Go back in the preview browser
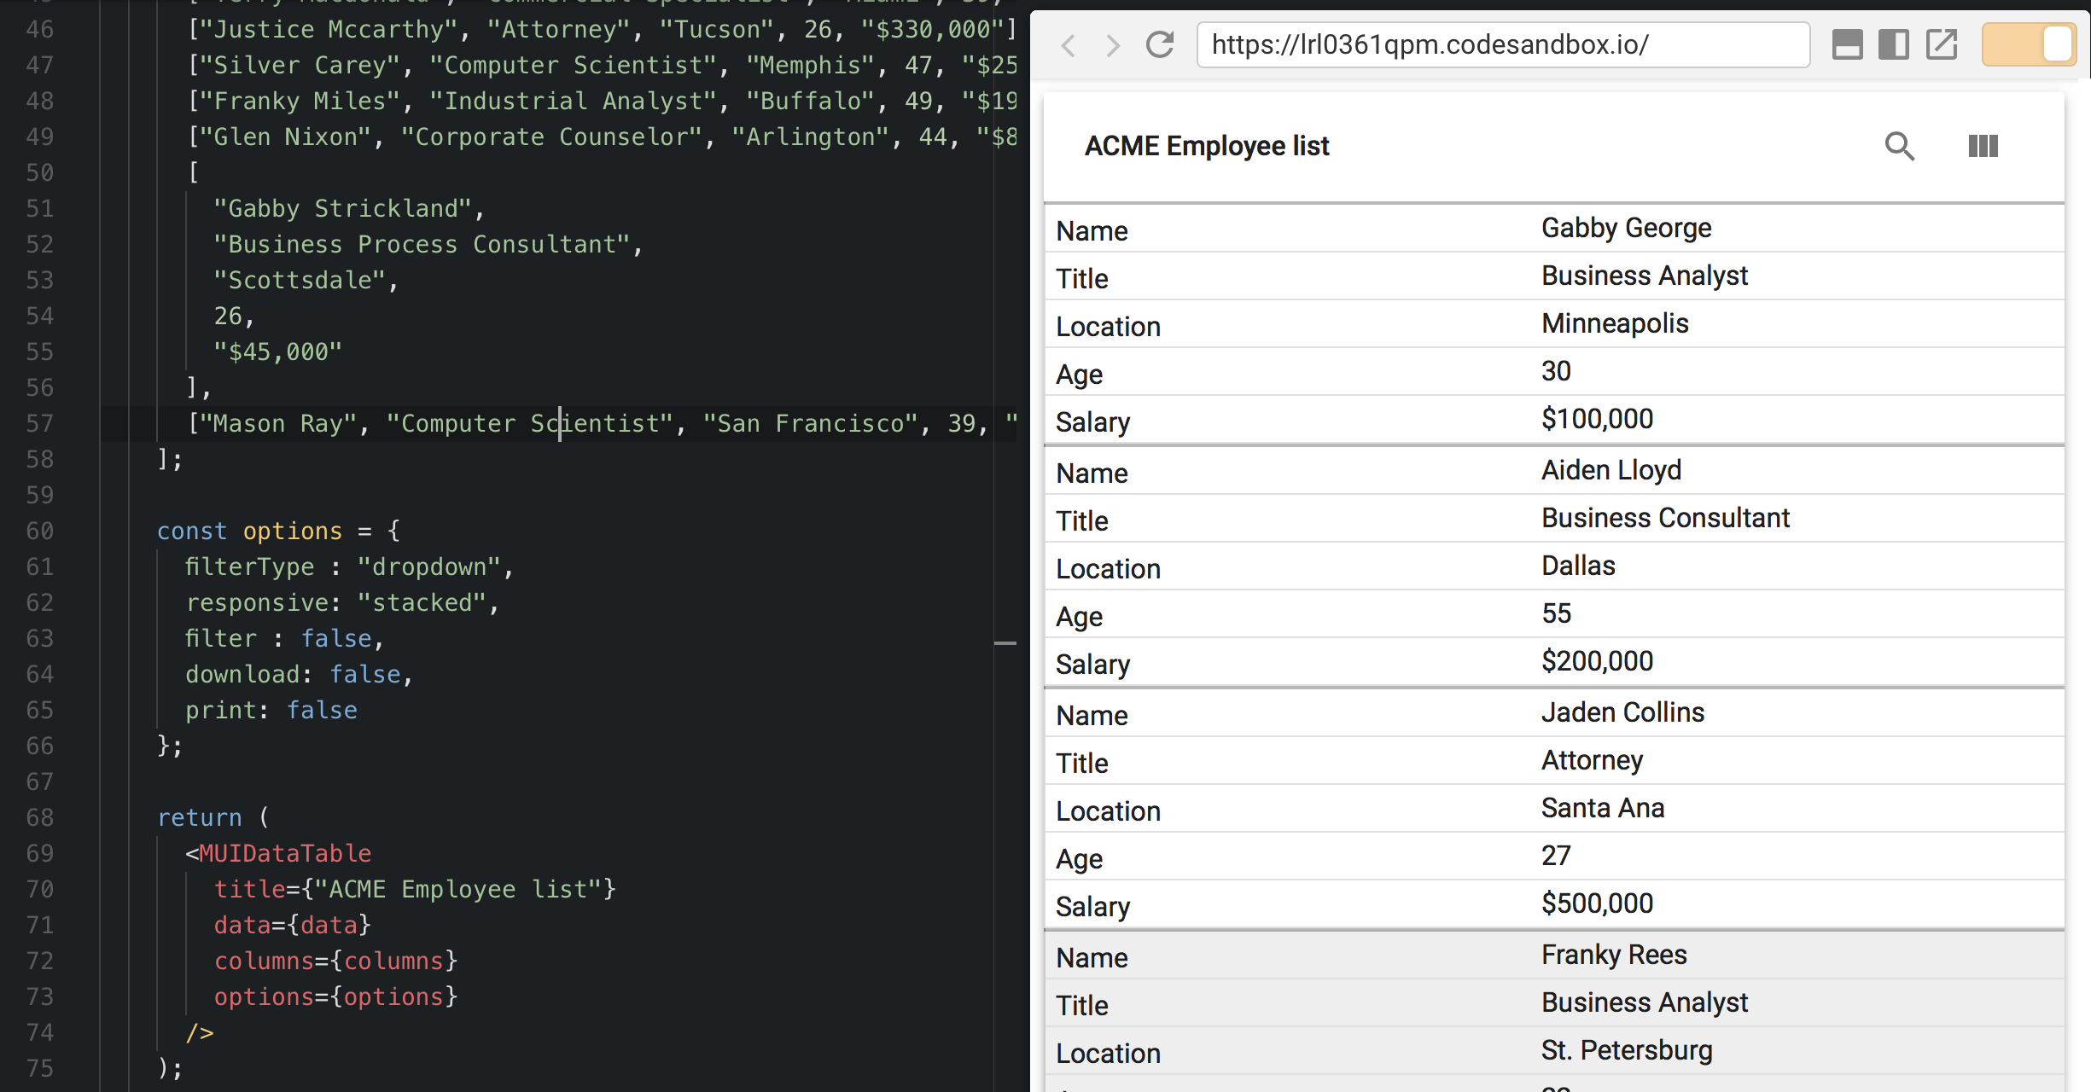Image resolution: width=2091 pixels, height=1092 pixels. [x=1068, y=46]
